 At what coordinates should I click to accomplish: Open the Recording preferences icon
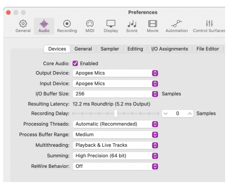[67, 24]
